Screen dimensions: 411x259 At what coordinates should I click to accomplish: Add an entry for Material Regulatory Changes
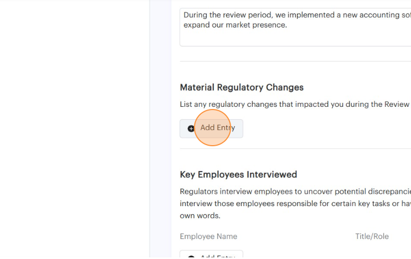coord(211,128)
